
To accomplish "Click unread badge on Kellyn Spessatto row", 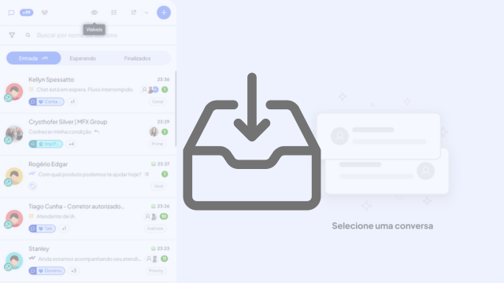I will [x=165, y=90].
